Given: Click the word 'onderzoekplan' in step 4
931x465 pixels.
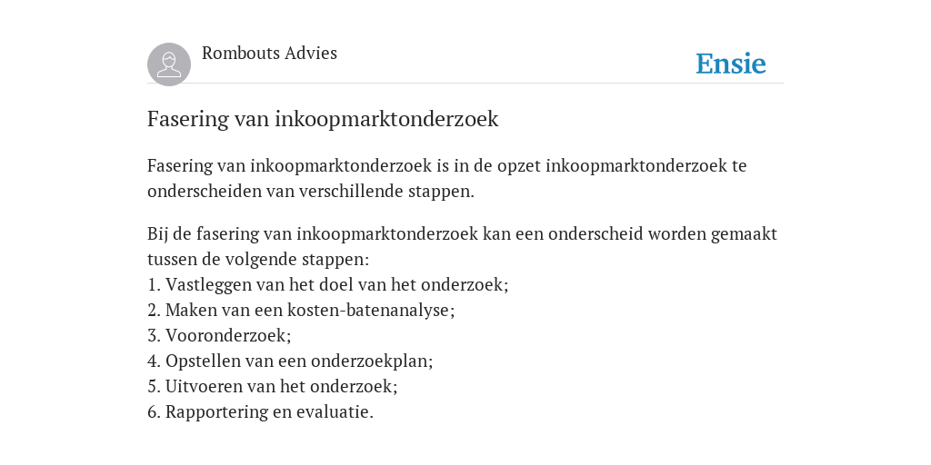Looking at the screenshot, I should [372, 361].
